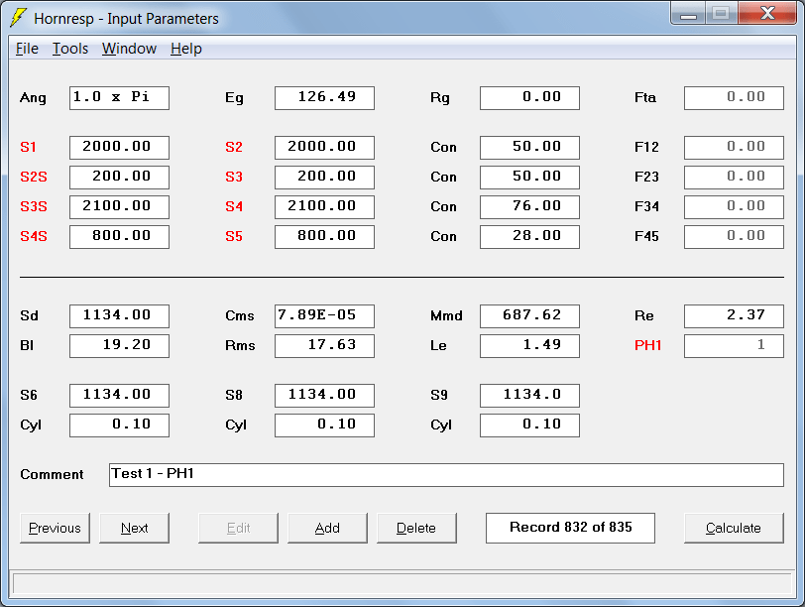Click the Cyl field under S9

tap(529, 425)
